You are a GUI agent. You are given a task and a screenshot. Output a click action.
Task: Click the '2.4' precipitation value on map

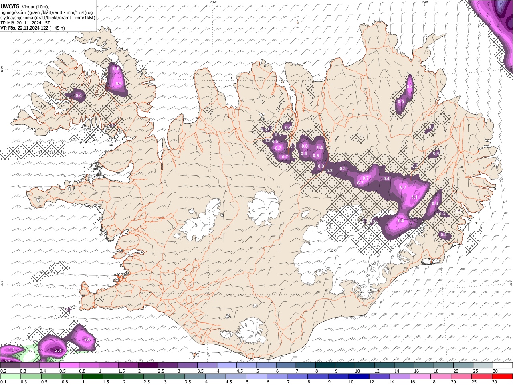[x=58, y=350]
